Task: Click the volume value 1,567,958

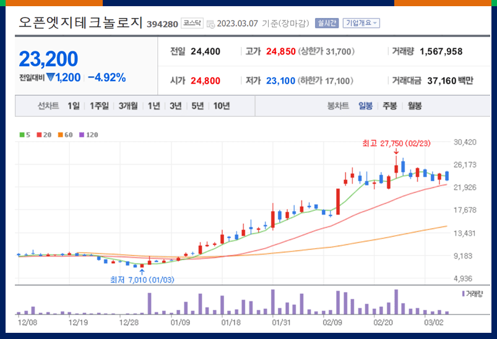Action: (441, 51)
